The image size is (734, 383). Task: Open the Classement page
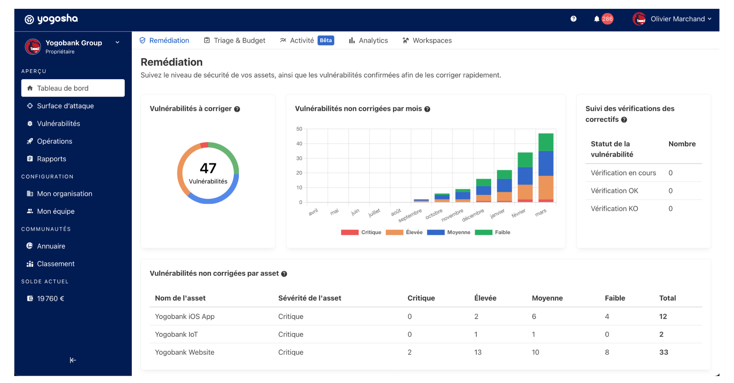[x=55, y=264]
